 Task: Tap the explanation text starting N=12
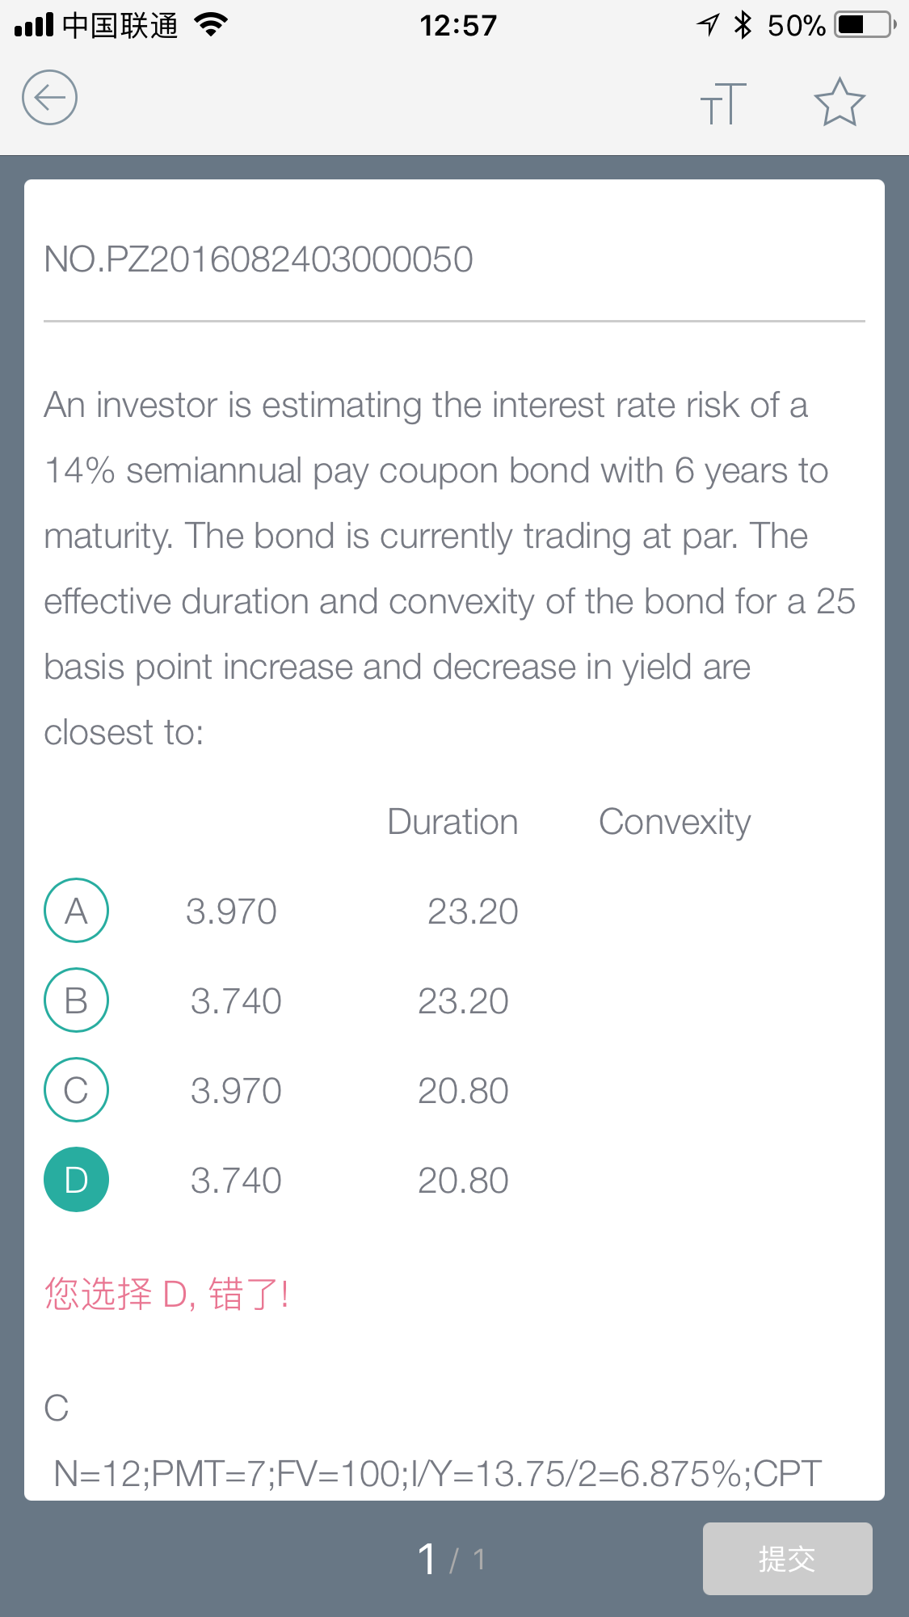[x=437, y=1474]
